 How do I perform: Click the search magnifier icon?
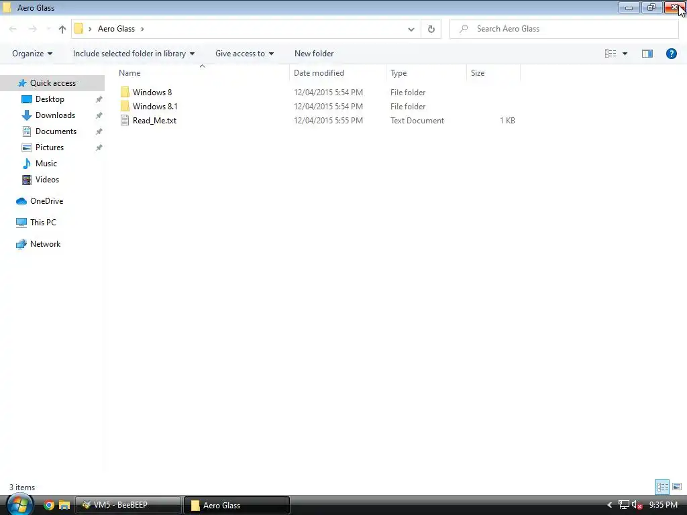coord(464,29)
